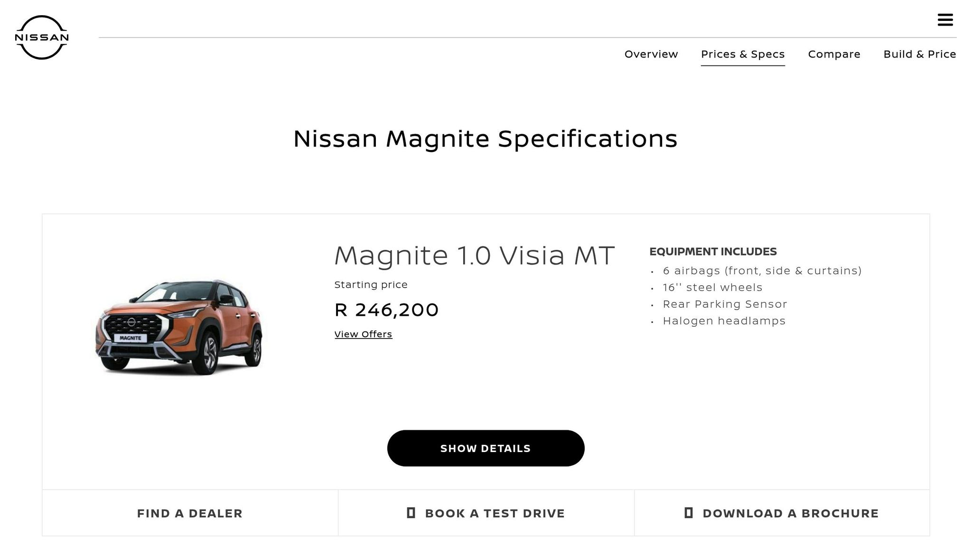Click the Rear Parking Sensor list item
Viewport: 972px width, 547px height.
point(725,304)
